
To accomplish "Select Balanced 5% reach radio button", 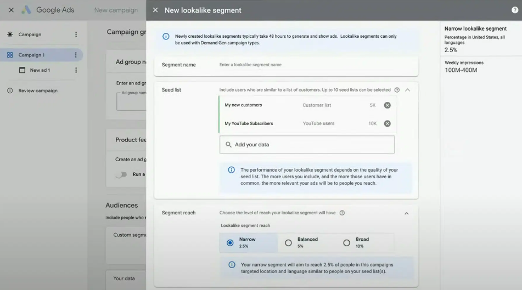I will tap(288, 243).
